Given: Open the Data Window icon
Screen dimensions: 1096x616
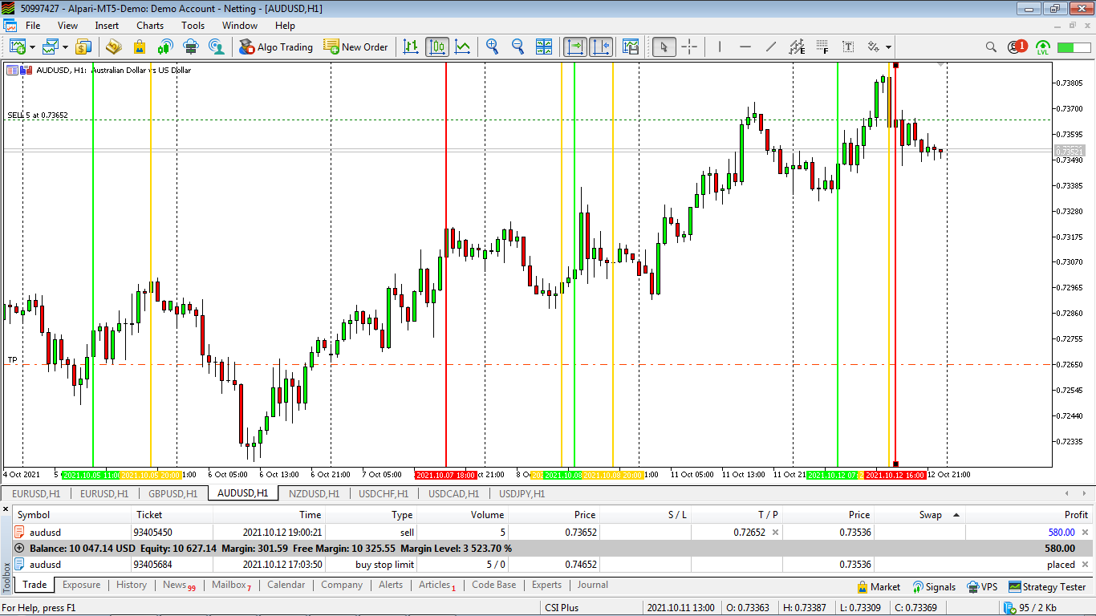Looking at the screenshot, I should click(x=113, y=47).
